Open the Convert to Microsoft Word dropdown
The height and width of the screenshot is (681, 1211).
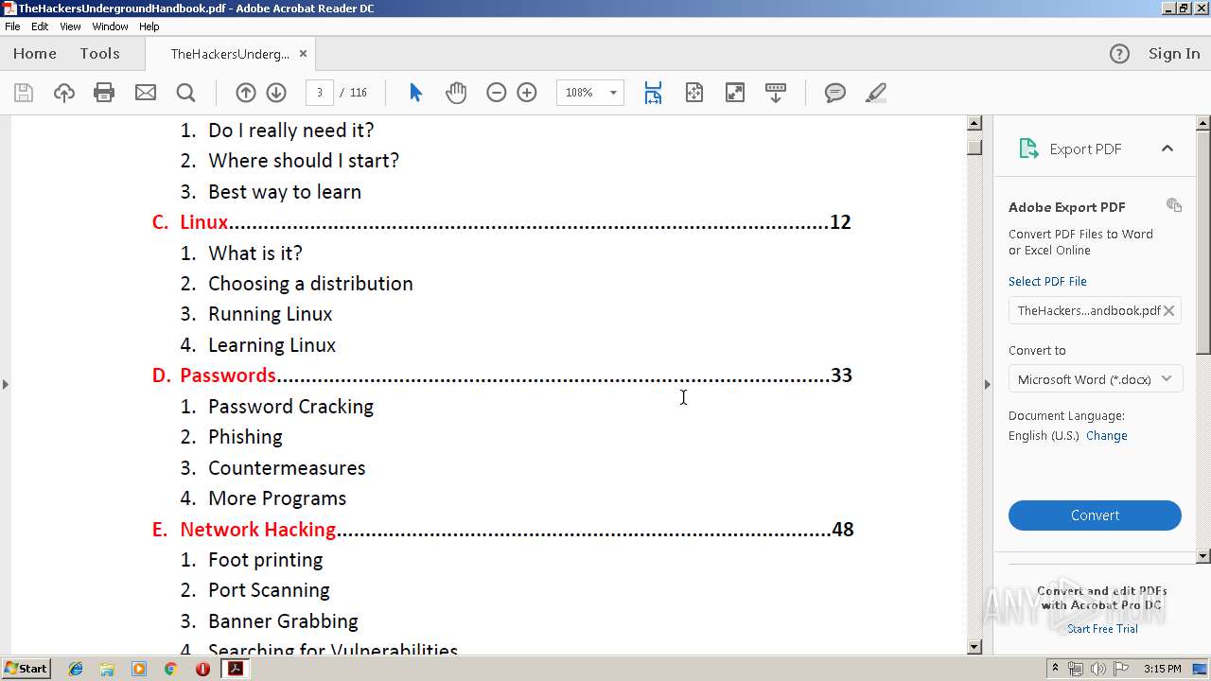click(x=1095, y=379)
